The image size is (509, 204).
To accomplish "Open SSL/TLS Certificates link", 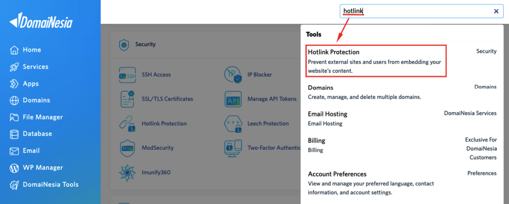I will click(x=168, y=99).
